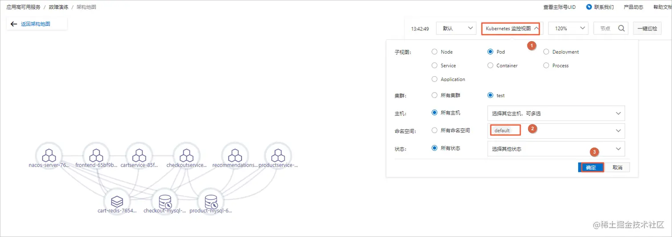Viewport: 672px width, 237px height.
Task: Select the 所有状态 radio button
Action: coord(435,148)
